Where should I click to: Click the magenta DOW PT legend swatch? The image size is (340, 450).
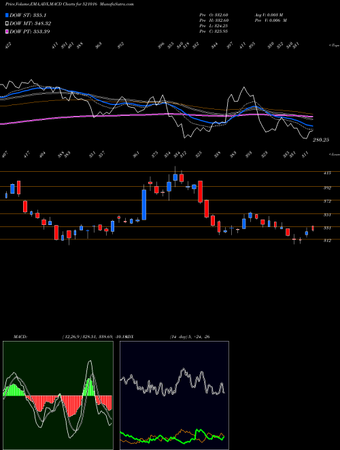(x=7, y=31)
